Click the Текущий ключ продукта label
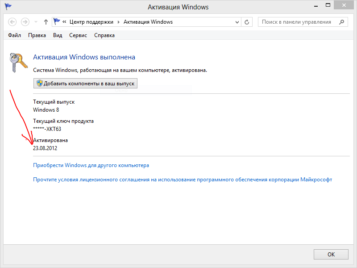 point(63,121)
